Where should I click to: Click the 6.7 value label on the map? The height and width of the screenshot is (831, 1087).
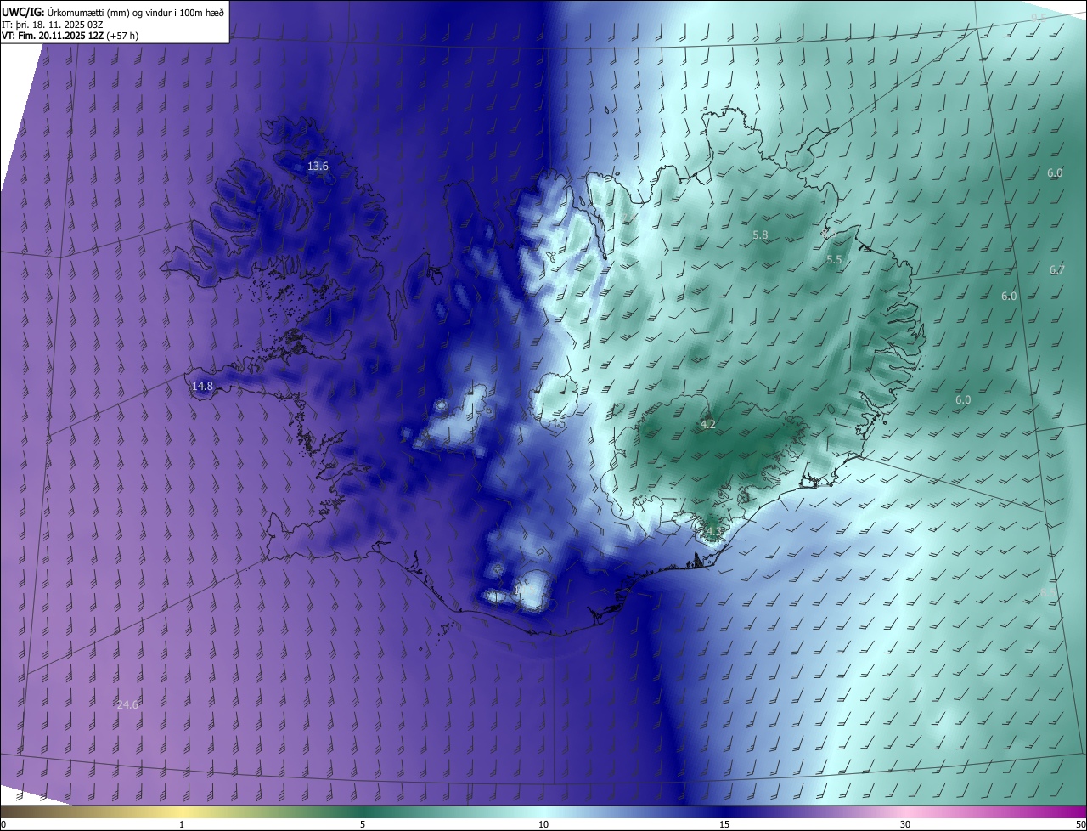pyautogui.click(x=1056, y=270)
